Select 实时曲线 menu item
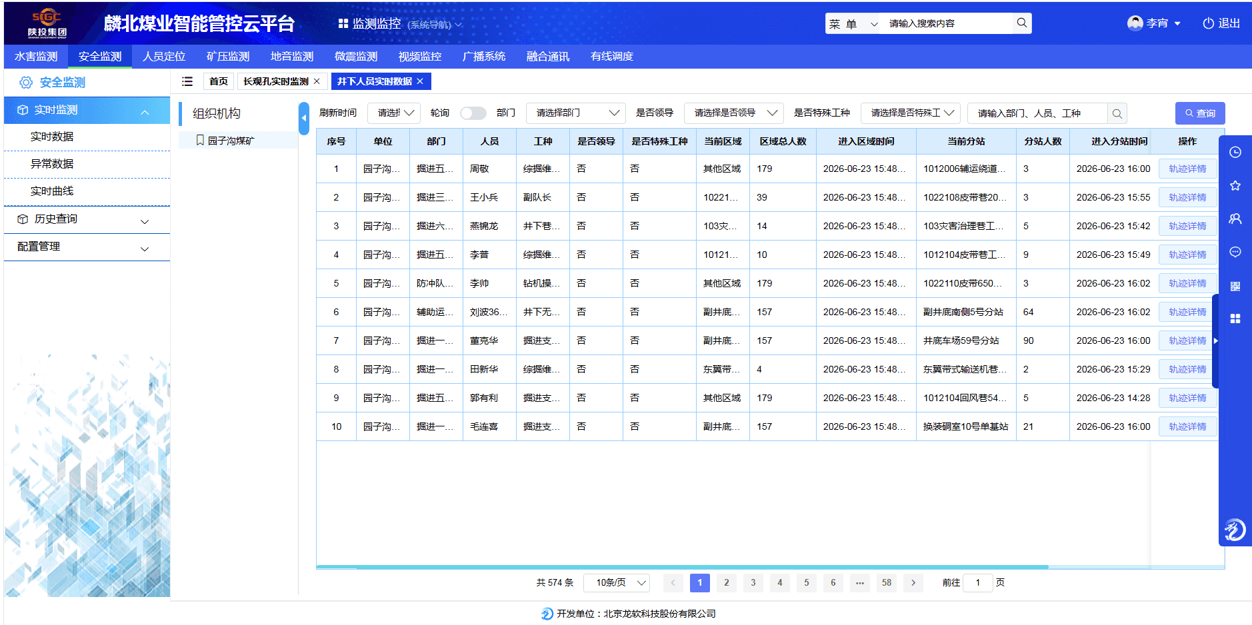 [87, 191]
